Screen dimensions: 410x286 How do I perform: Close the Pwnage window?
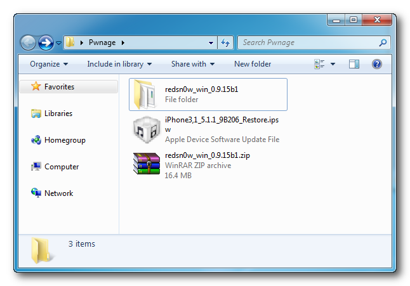coord(377,20)
